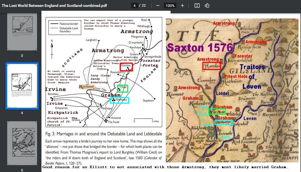Click the 'Kirkpatrick' bold label on the left map
Viewport: 301px width, 172px height.
63,112
